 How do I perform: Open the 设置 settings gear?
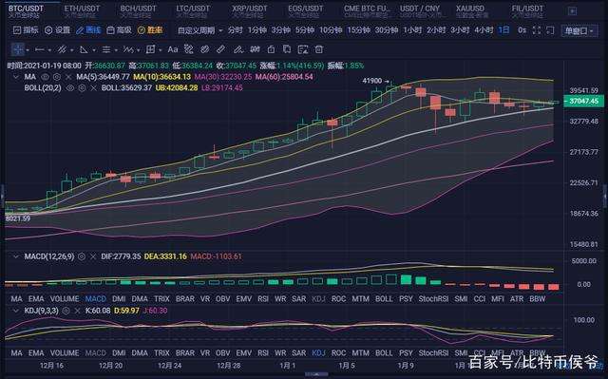coord(57,30)
